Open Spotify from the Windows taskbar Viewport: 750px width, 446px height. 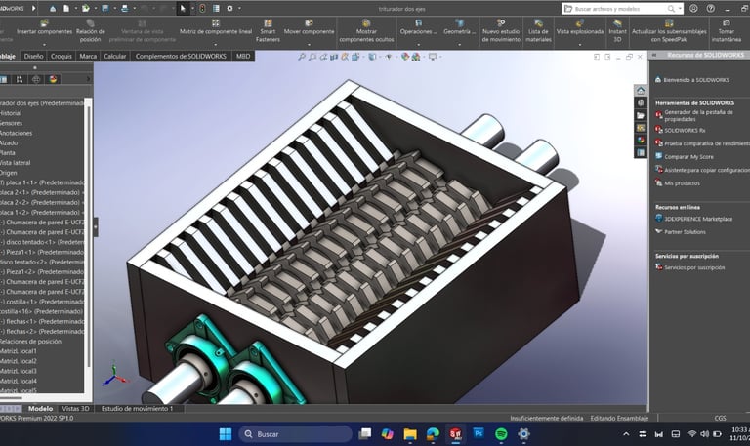(x=502, y=433)
